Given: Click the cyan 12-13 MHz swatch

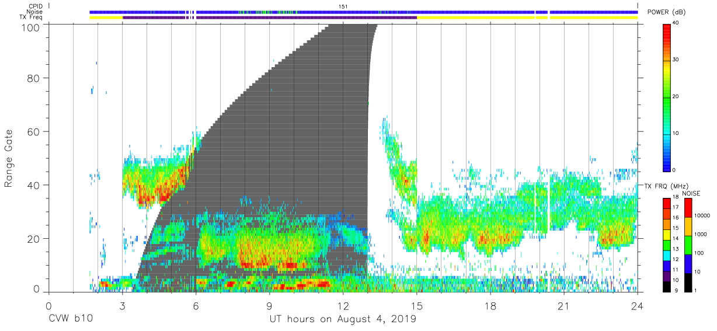Looking at the screenshot, I should 667,255.
